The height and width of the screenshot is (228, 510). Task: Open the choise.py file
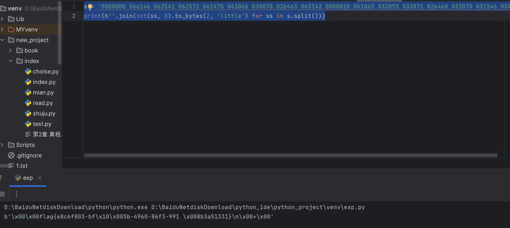coord(46,71)
